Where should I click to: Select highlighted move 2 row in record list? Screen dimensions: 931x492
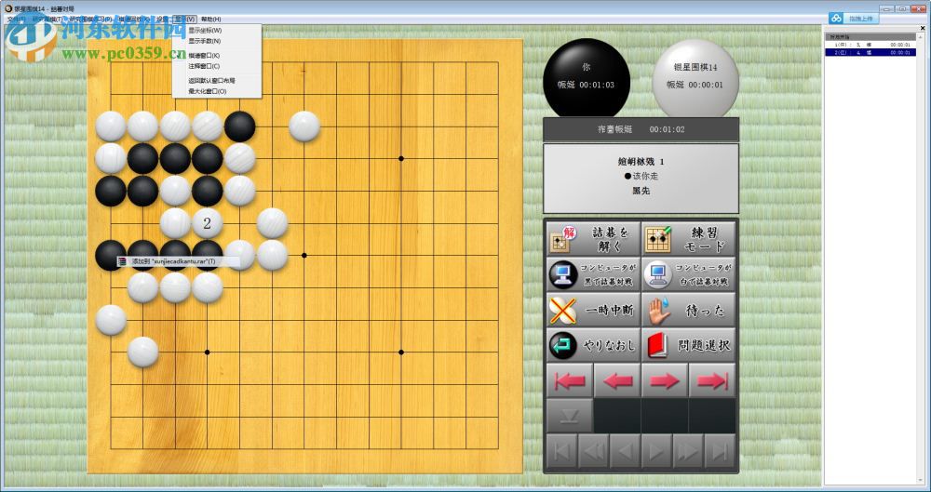click(870, 52)
